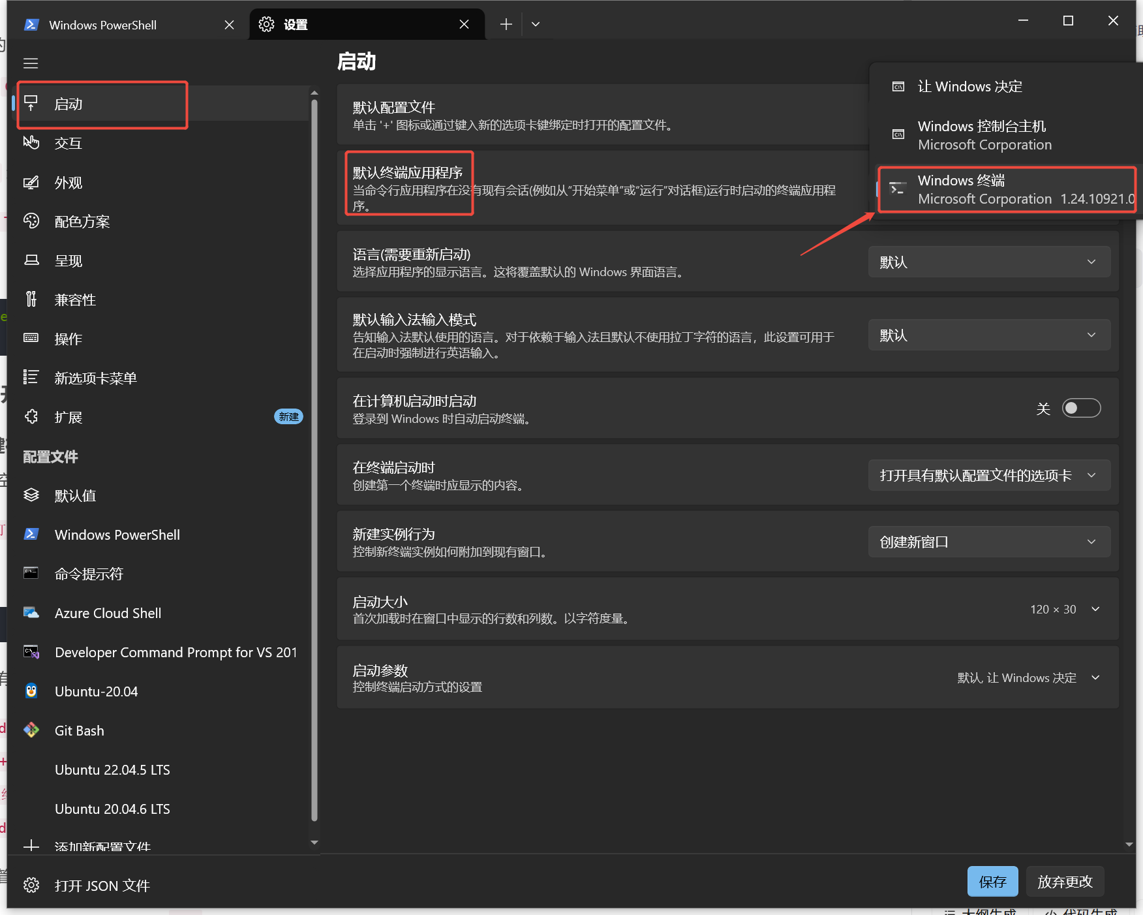Click the Windows PowerShell profile icon
Screen dimensions: 1143x915
click(x=31, y=535)
